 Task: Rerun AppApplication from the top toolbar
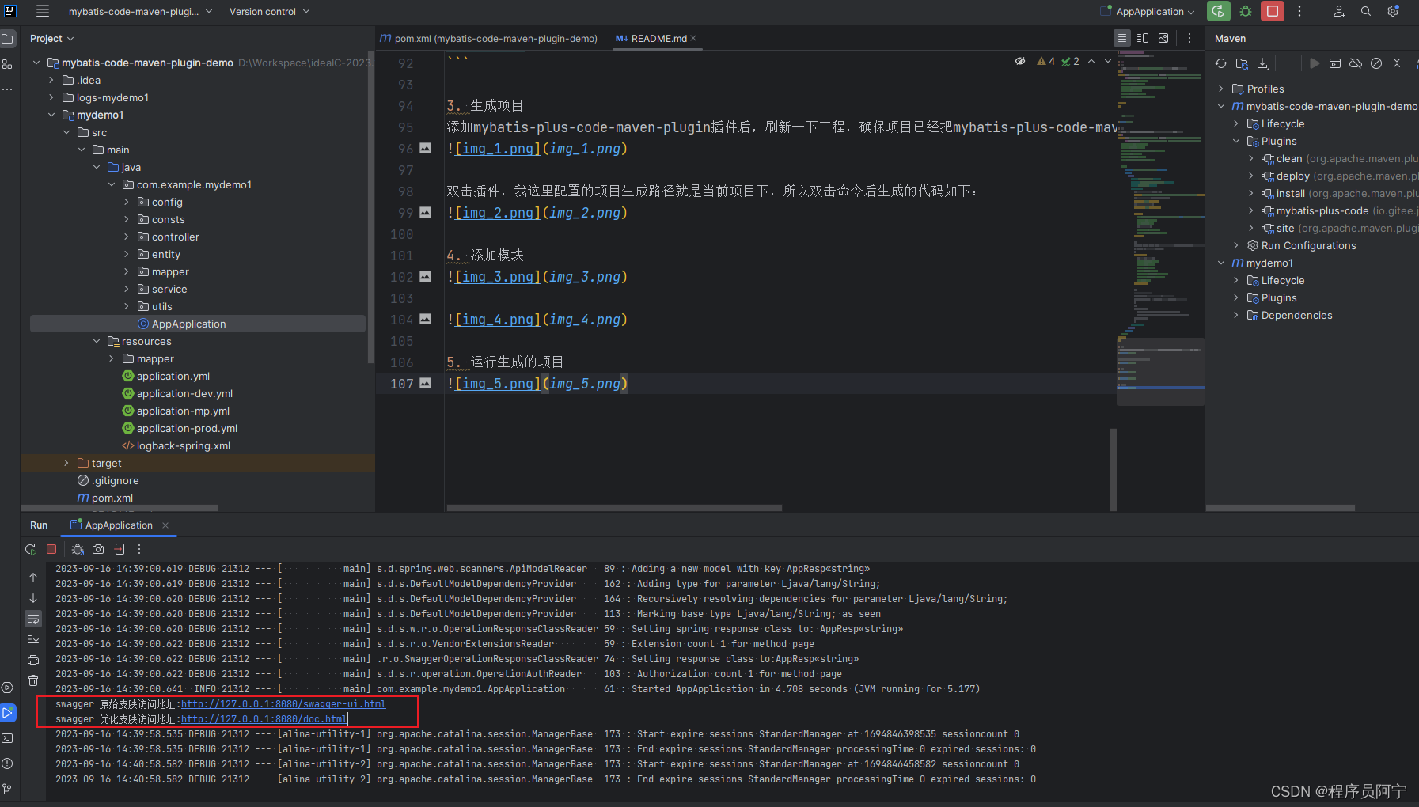tap(1219, 11)
